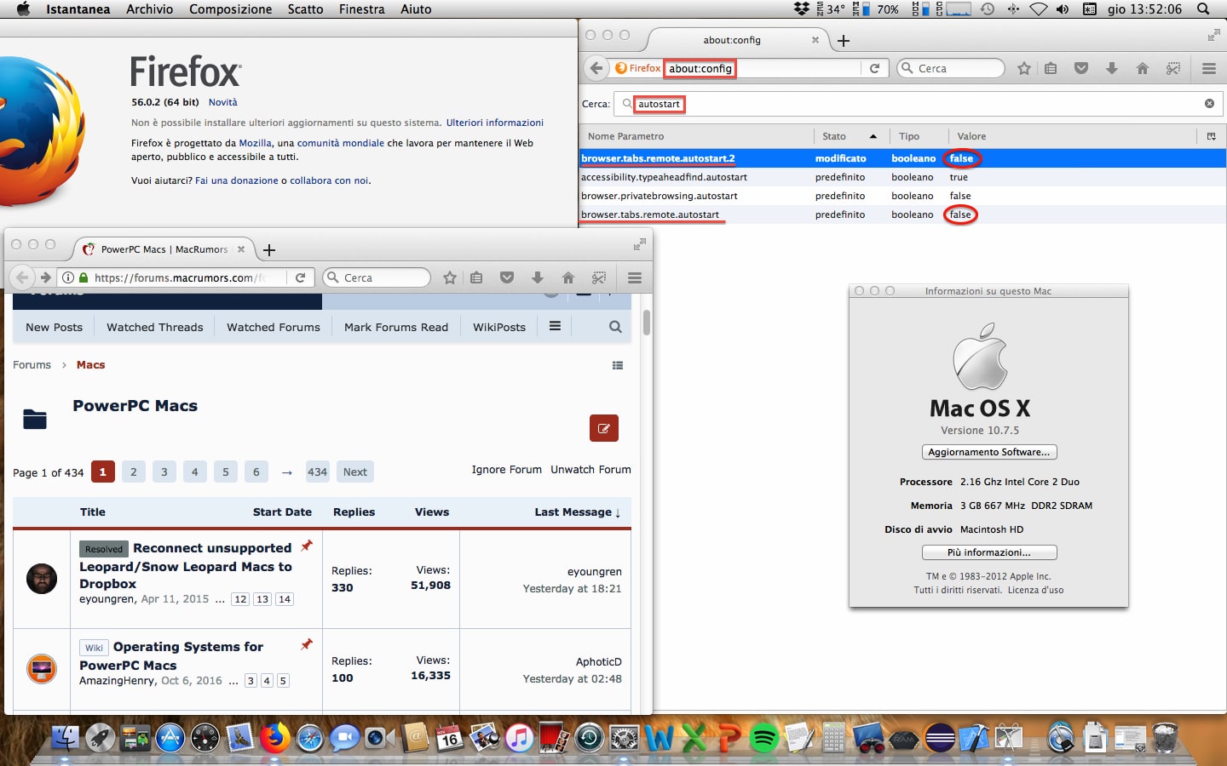Select browser.tabs.remote.autostart.2 row
Viewport: 1227px width, 766px height.
pos(902,158)
